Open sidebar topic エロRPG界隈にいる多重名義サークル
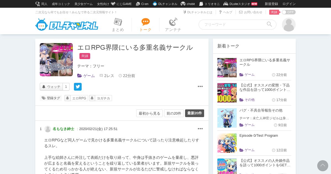The image size is (331, 174). (x=265, y=62)
